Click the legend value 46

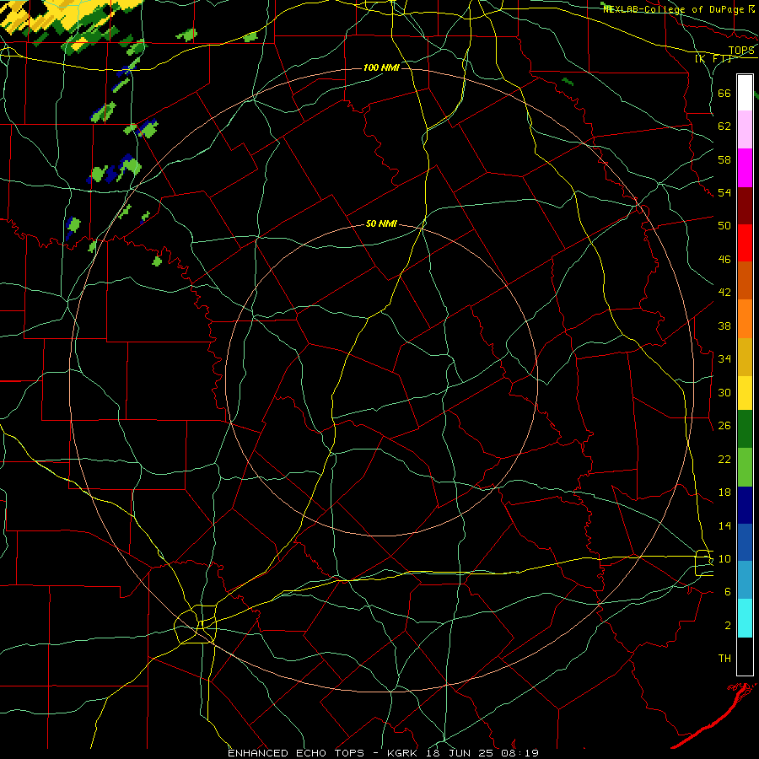coord(724,260)
